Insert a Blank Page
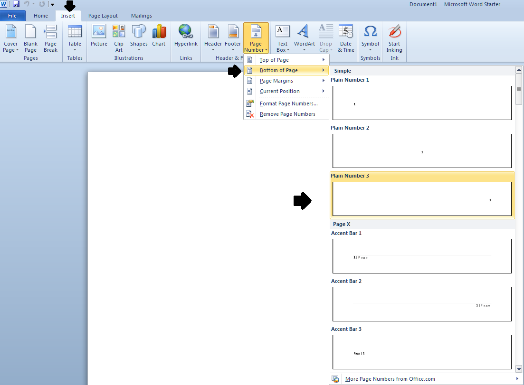This screenshot has width=524, height=385. 30,38
